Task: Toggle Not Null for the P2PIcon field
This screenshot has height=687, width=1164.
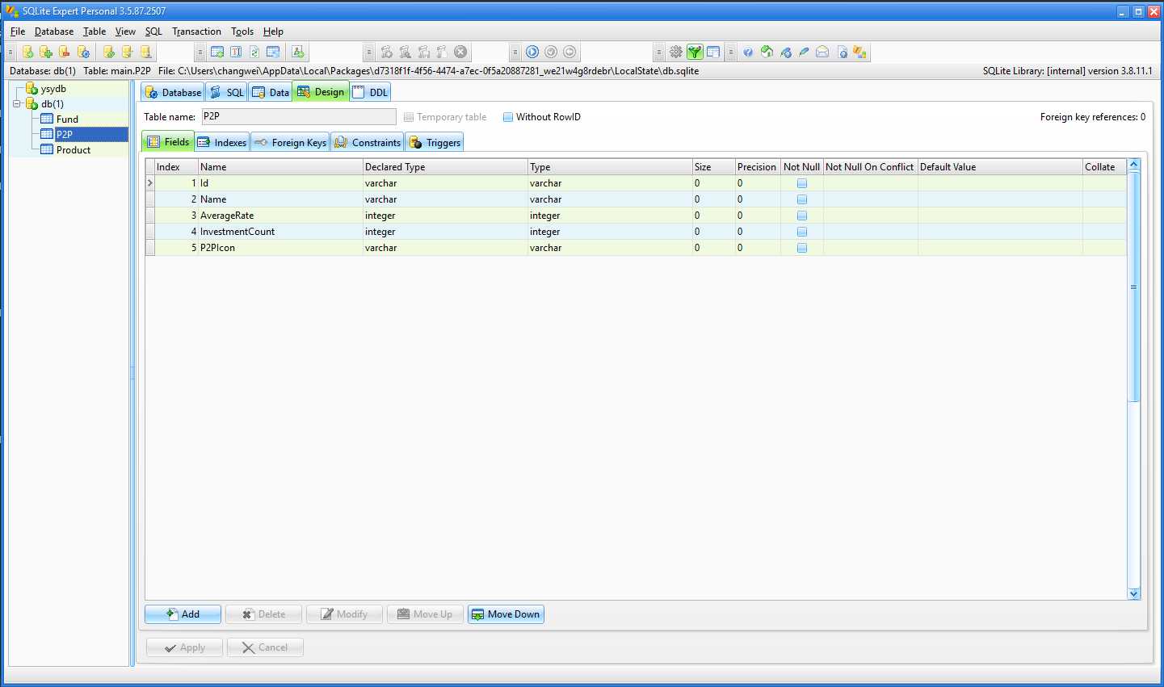Action: (x=802, y=248)
